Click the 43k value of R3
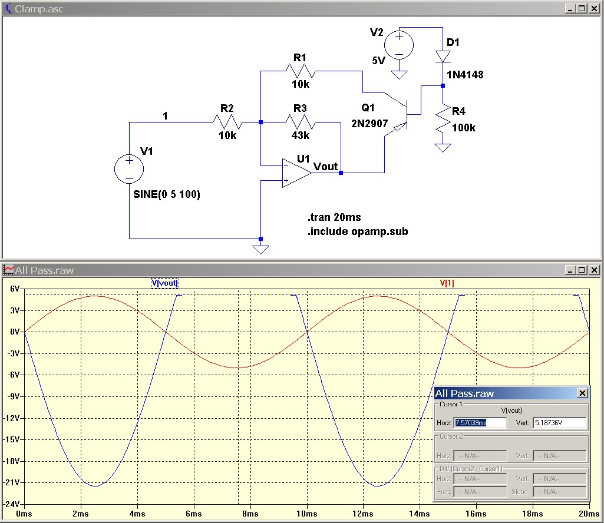The width and height of the screenshot is (604, 523). click(x=301, y=135)
